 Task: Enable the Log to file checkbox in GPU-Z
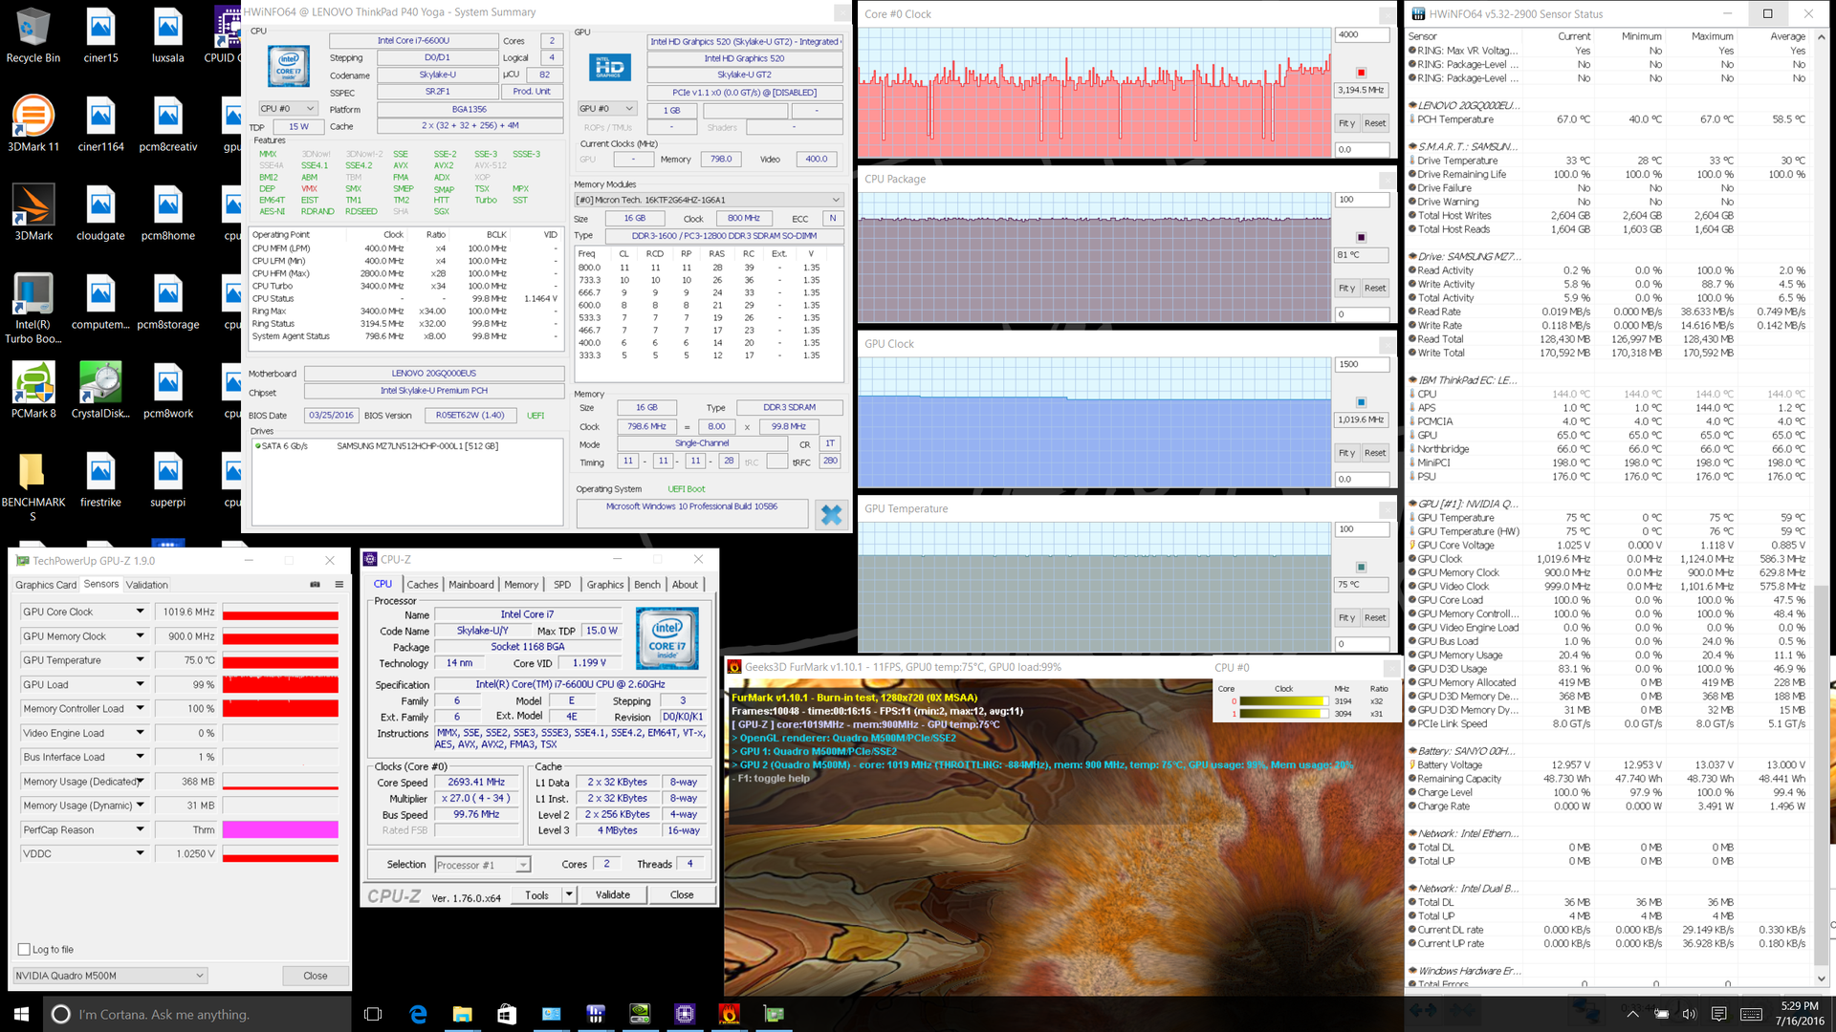pos(24,949)
